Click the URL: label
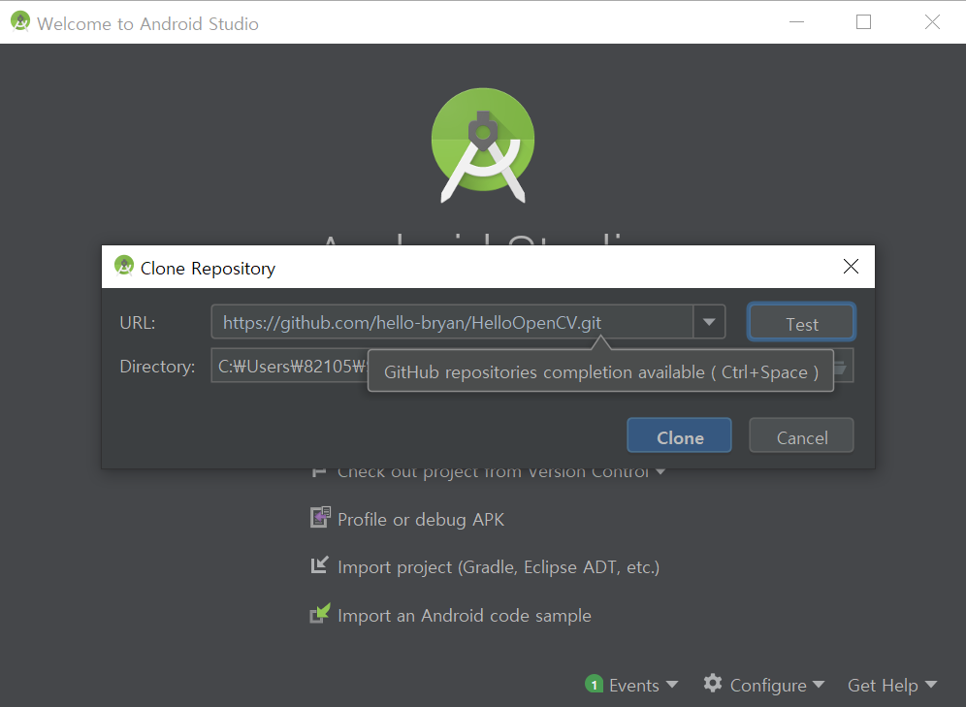Image resolution: width=966 pixels, height=707 pixels. pos(138,322)
